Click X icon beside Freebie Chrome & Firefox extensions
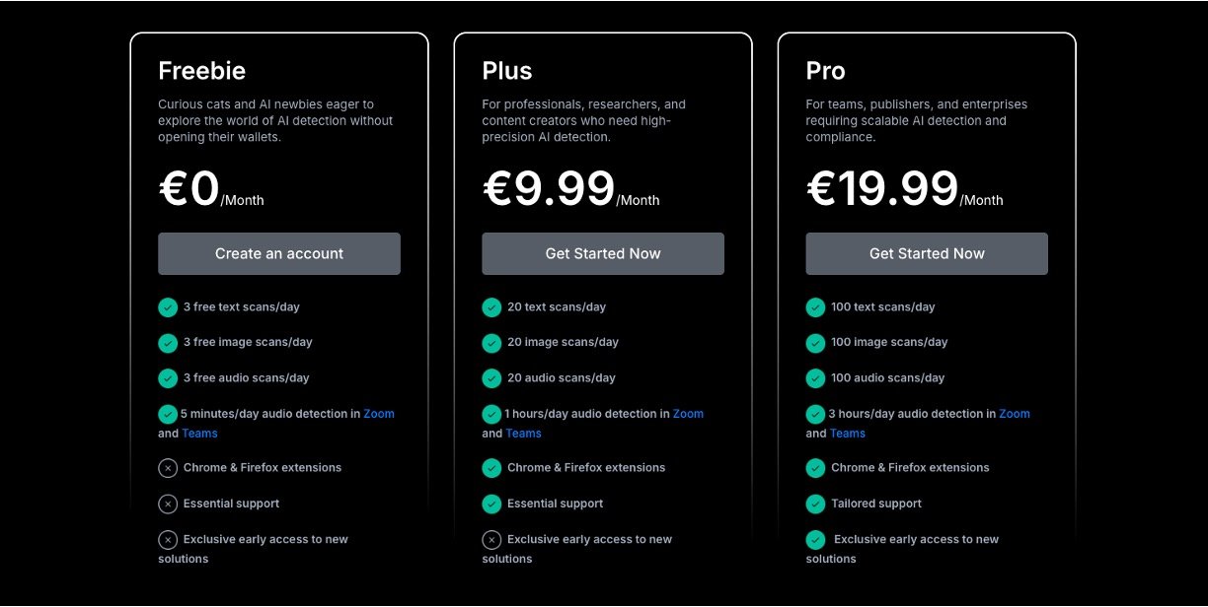This screenshot has width=1208, height=607. click(168, 468)
